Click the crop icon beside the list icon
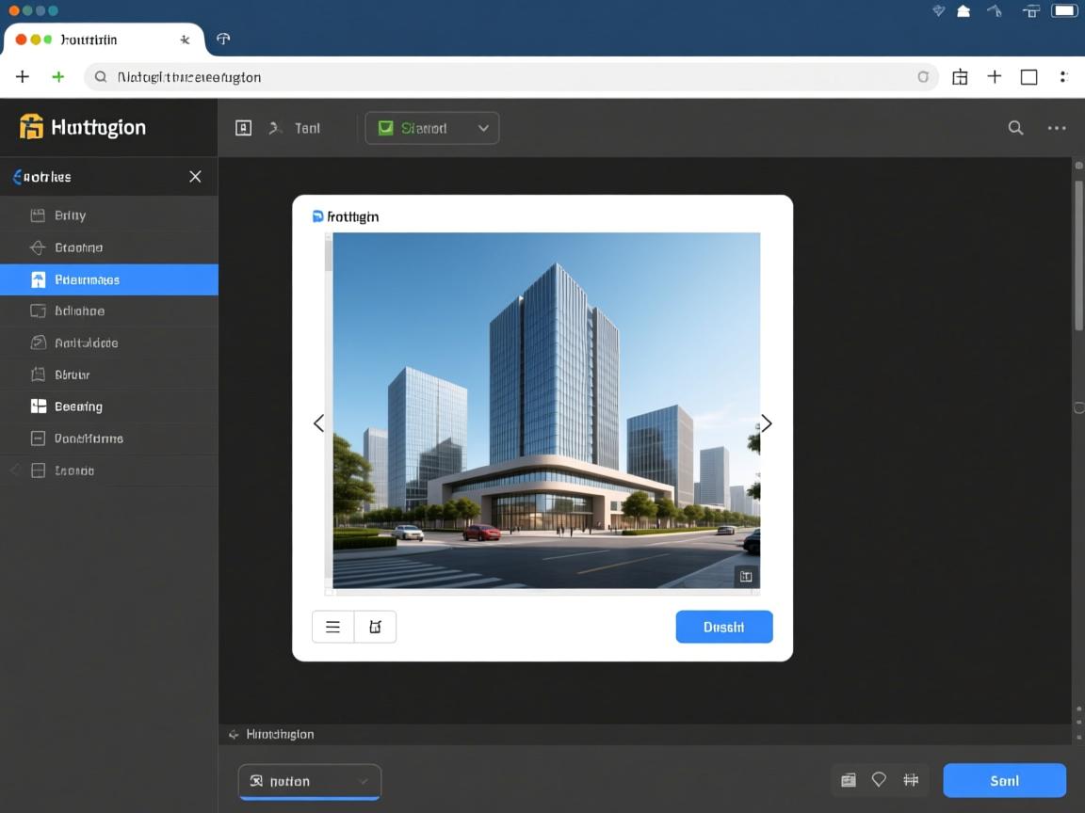The height and width of the screenshot is (813, 1085). coord(375,627)
